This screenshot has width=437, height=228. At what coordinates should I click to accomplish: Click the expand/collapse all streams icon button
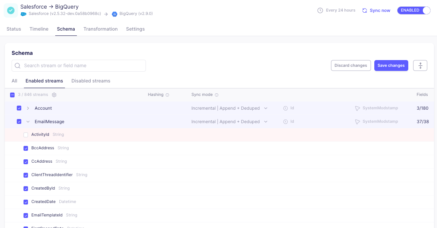click(420, 65)
